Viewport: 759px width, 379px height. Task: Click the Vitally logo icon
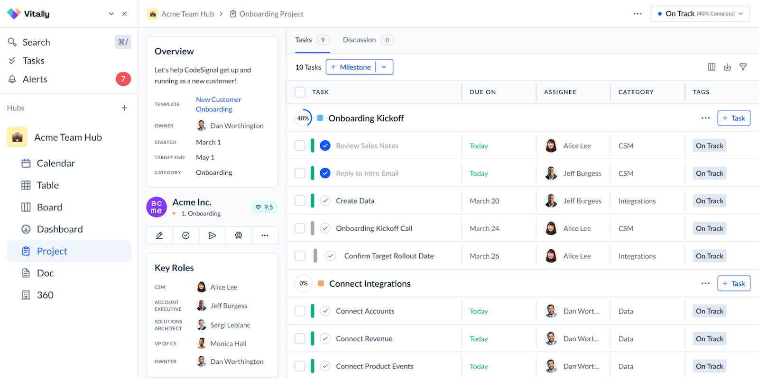pyautogui.click(x=14, y=14)
